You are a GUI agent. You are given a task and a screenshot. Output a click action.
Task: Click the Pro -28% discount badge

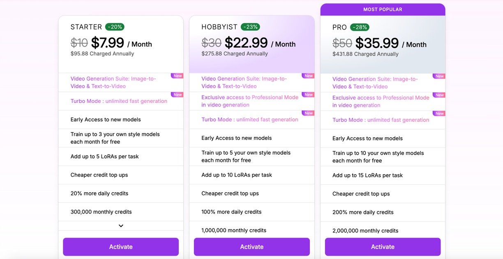[x=360, y=27]
